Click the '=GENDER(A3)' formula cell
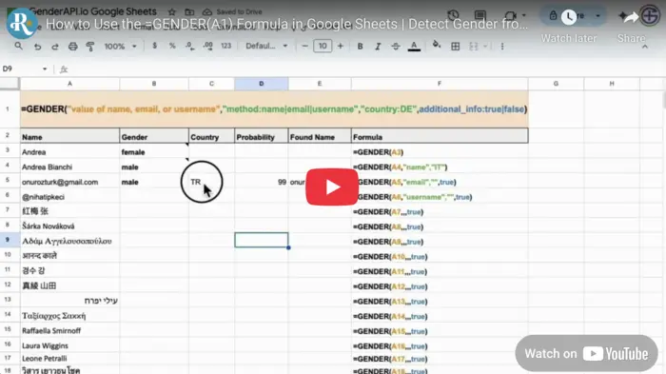Image resolution: width=666 pixels, height=374 pixels. 440,152
